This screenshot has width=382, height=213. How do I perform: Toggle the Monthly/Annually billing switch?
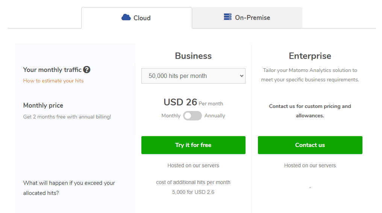[193, 116]
